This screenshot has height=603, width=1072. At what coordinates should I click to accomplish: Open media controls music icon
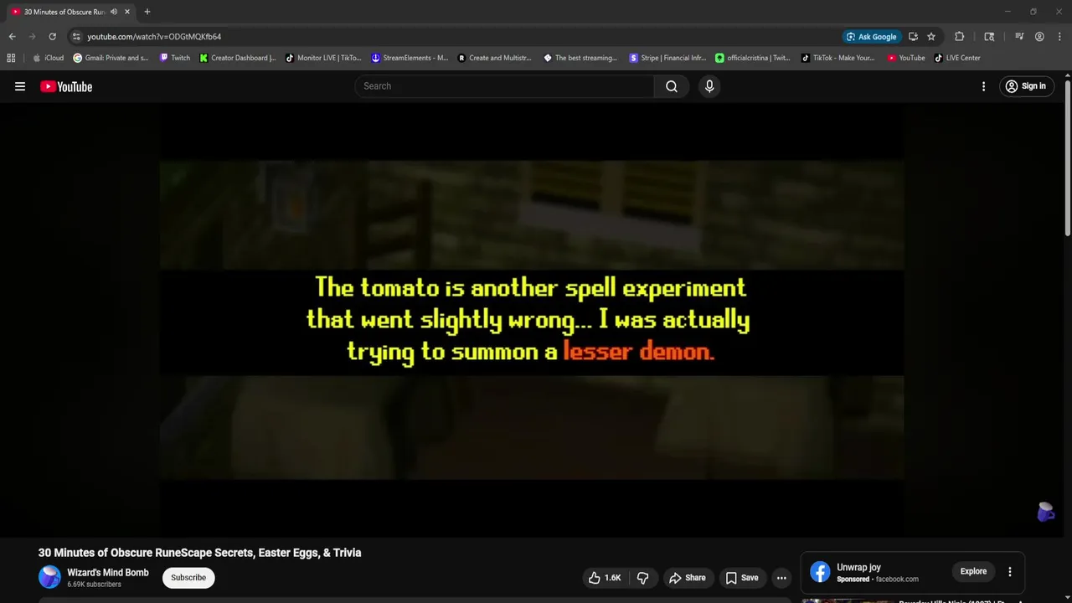tap(1019, 37)
